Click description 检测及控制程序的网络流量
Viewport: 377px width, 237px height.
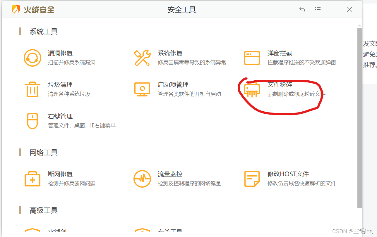[189, 184]
